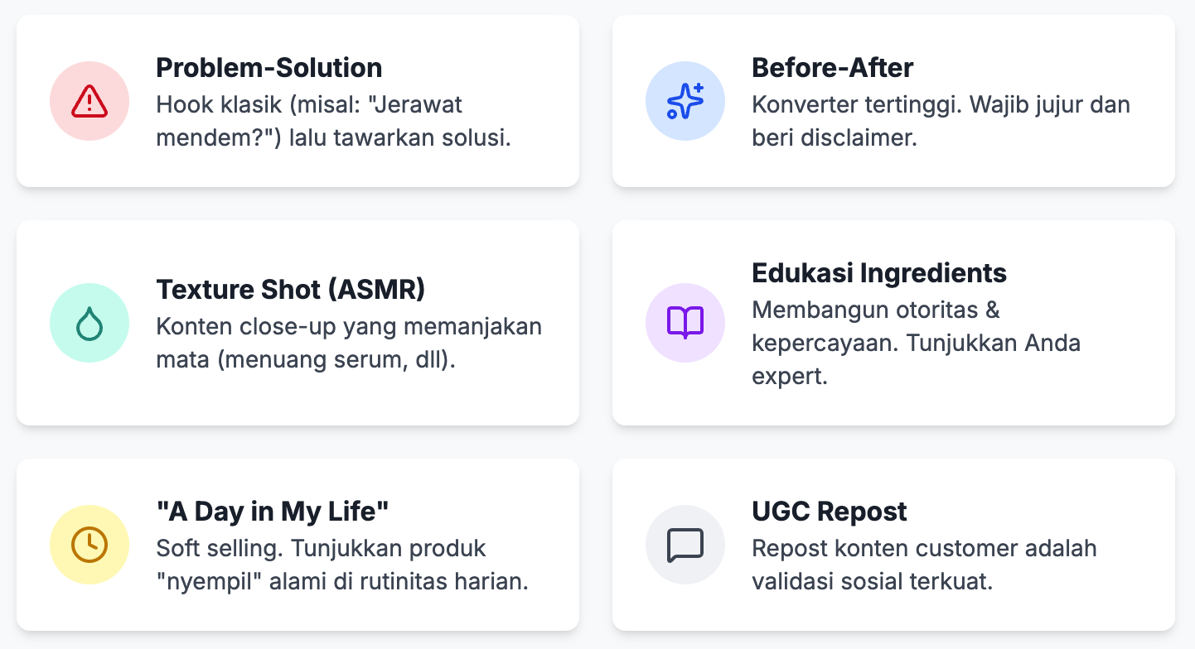1195x649 pixels.
Task: Open the Edukasi Ingredients title
Action: 879,273
